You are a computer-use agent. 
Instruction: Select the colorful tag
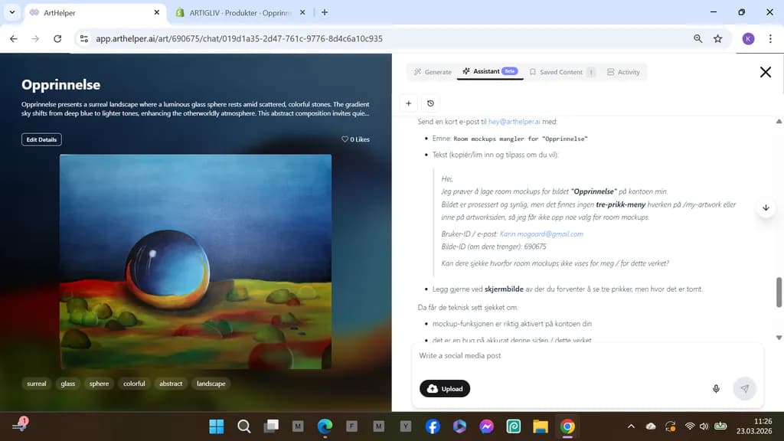pos(134,384)
